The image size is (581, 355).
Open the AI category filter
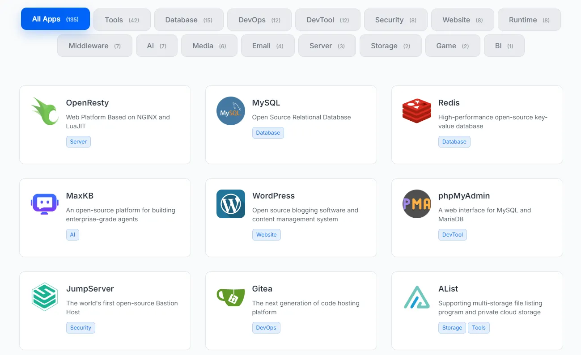point(157,46)
